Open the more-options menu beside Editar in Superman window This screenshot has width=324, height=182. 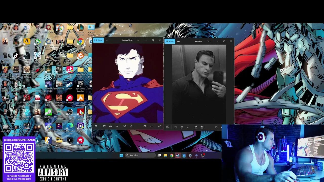tap(107, 40)
